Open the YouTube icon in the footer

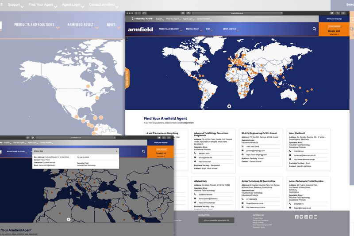point(316,217)
